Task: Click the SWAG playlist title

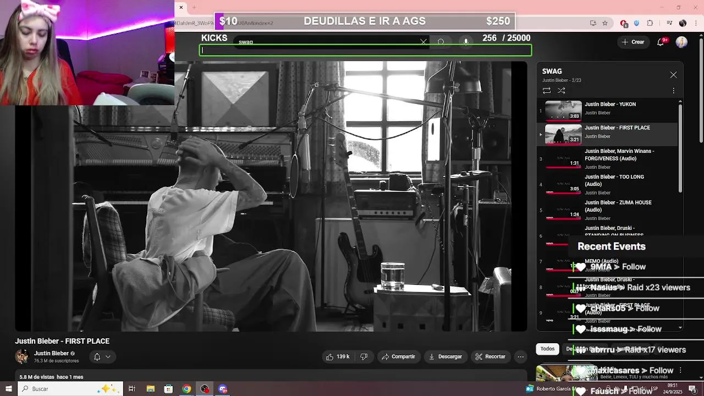Action: tap(552, 71)
